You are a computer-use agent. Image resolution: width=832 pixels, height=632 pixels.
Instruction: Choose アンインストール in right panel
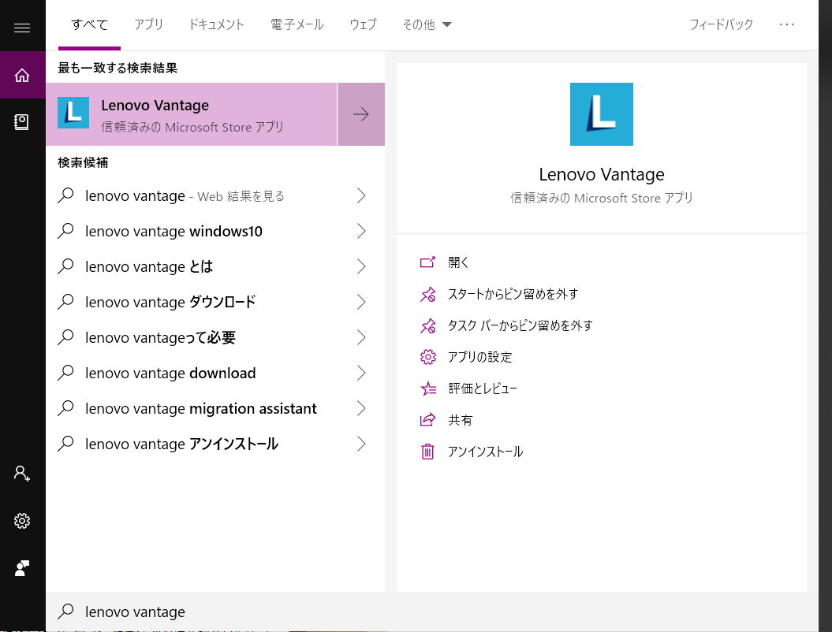[486, 452]
